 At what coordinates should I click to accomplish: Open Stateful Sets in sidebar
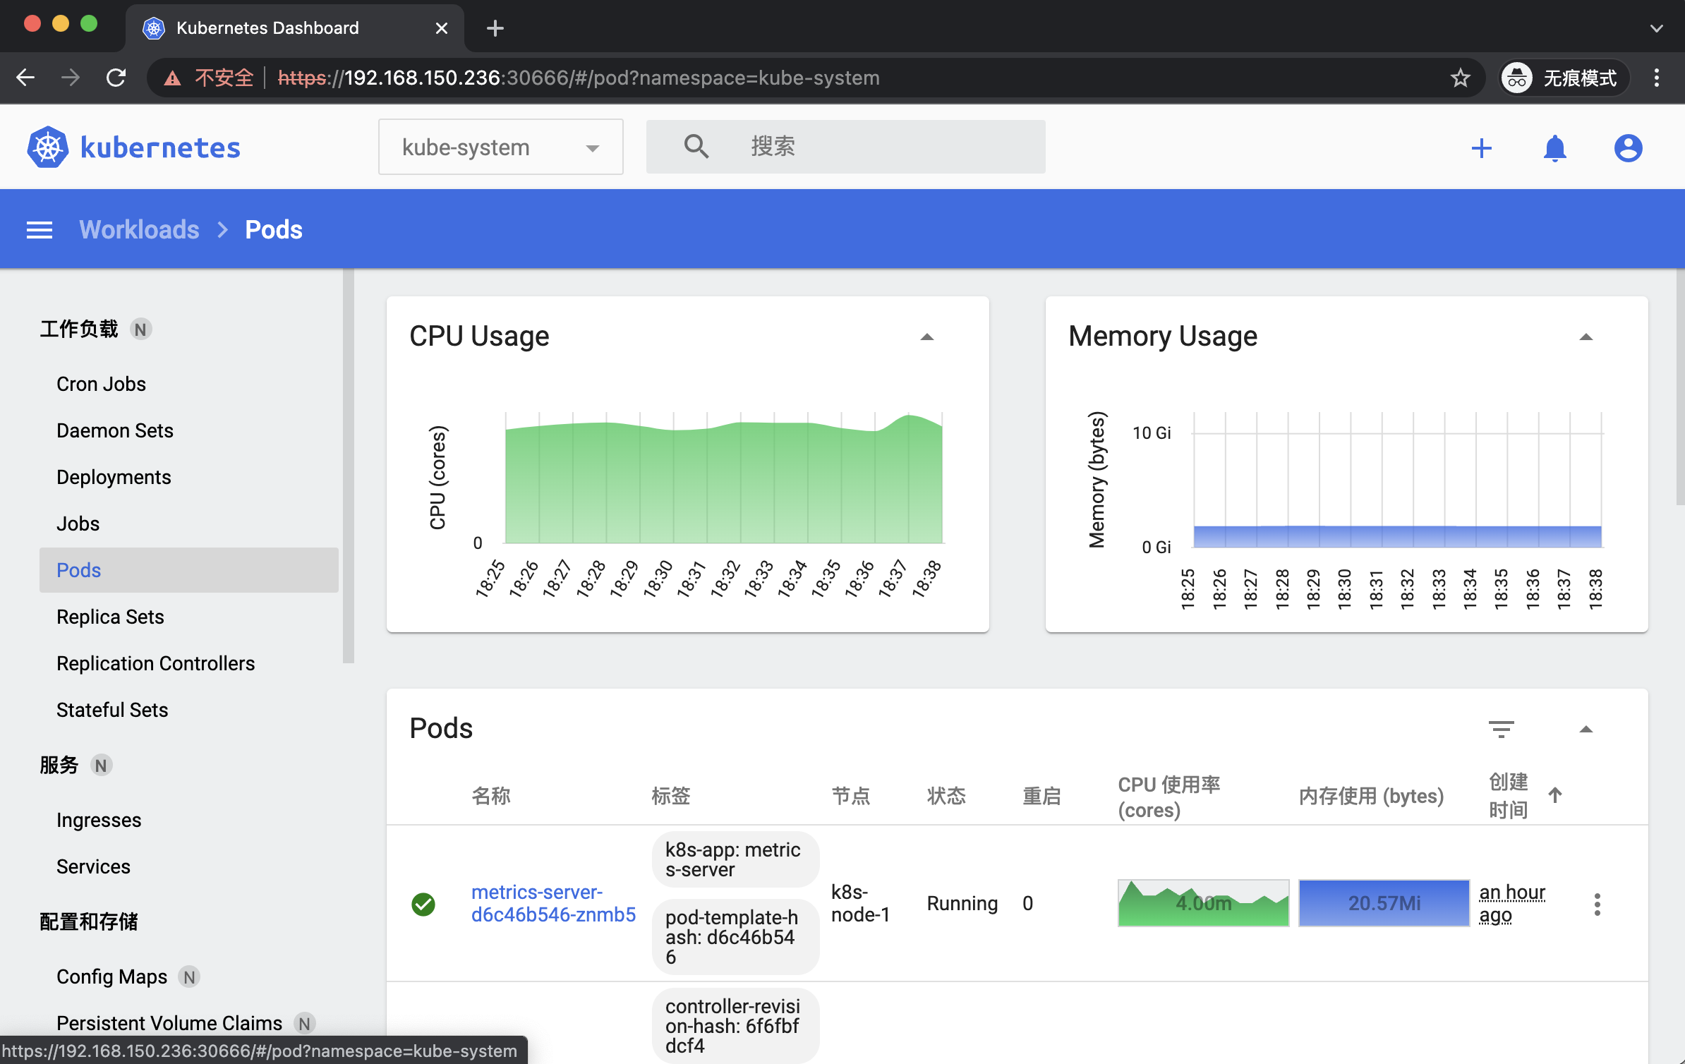tap(112, 710)
